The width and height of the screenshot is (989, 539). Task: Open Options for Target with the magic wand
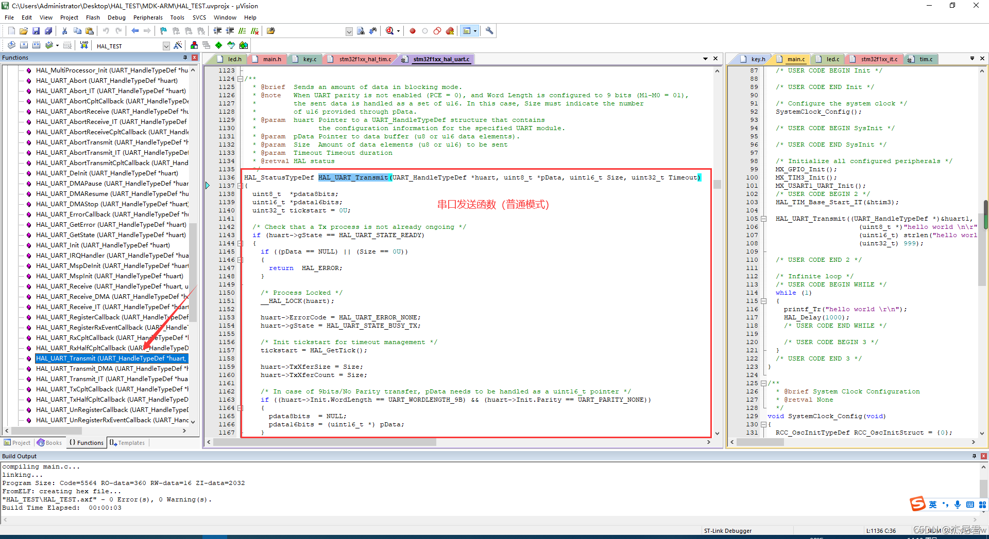pos(178,45)
